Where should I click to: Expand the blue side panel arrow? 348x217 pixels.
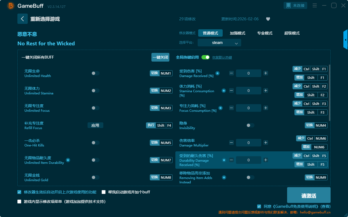345,40
